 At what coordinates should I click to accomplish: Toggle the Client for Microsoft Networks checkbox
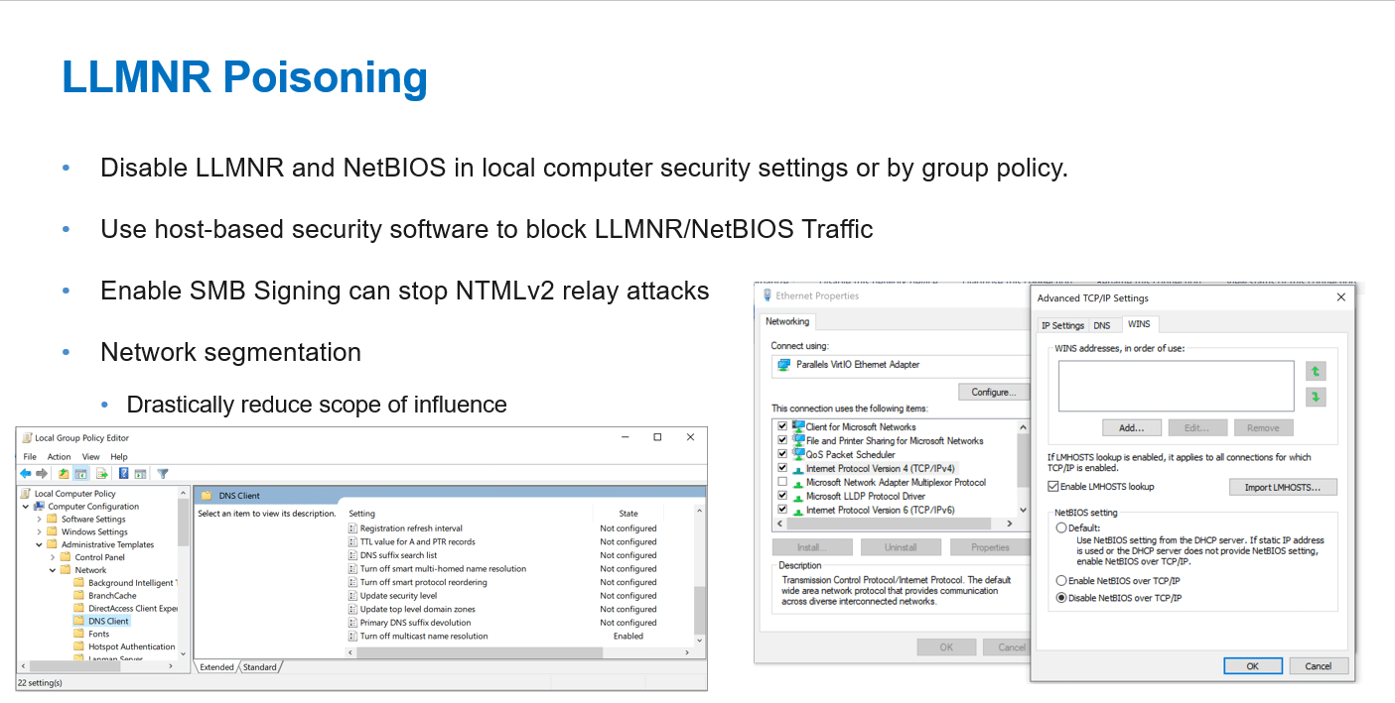pyautogui.click(x=782, y=426)
